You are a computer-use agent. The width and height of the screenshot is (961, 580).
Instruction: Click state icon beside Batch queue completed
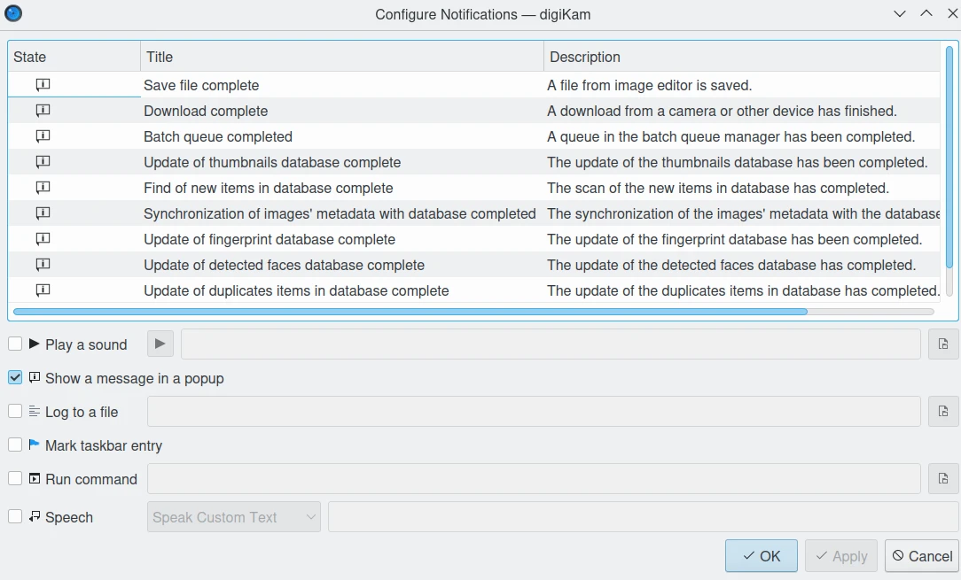pos(43,136)
